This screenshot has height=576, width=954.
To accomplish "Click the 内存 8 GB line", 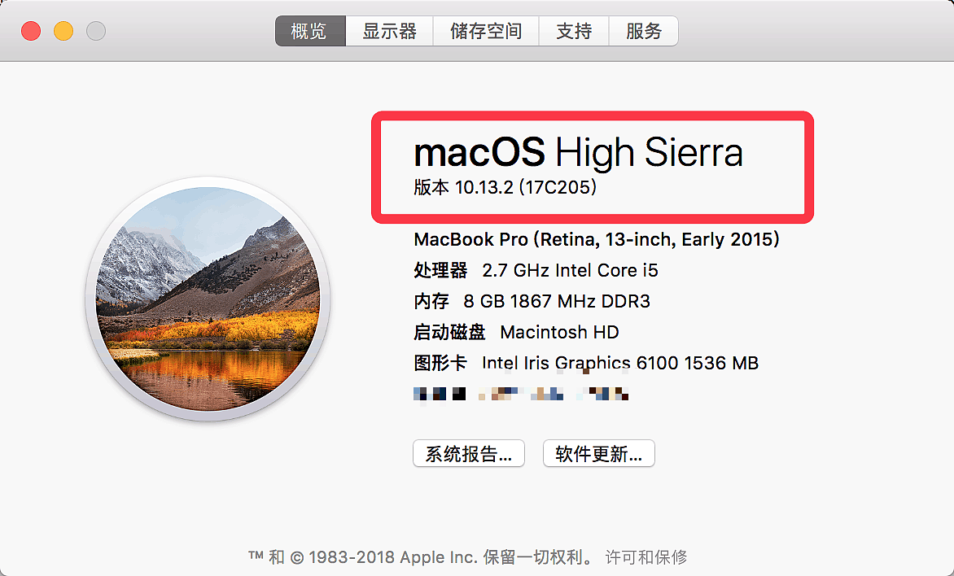I will click(x=532, y=301).
